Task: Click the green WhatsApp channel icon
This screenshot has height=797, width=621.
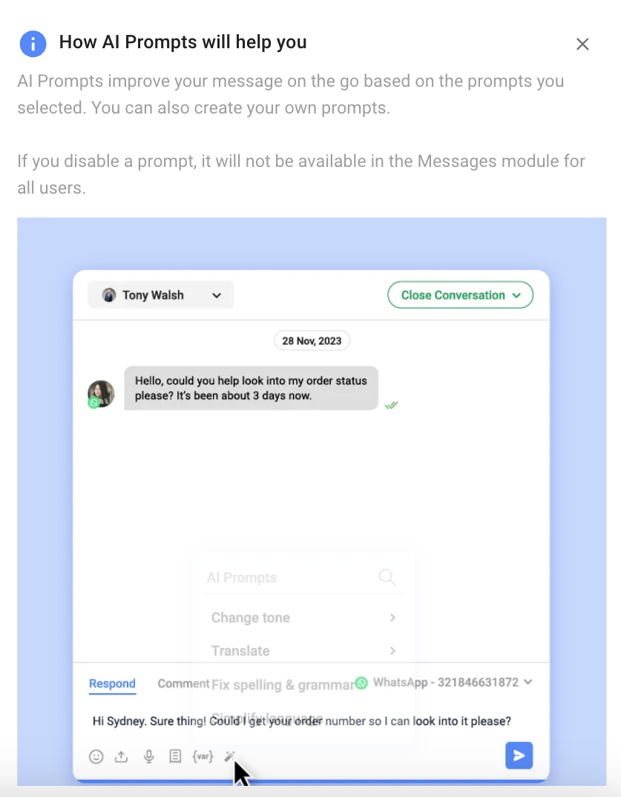Action: pyautogui.click(x=361, y=682)
